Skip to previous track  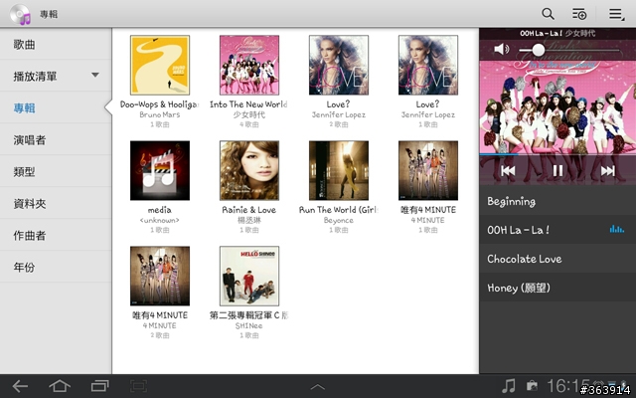point(508,170)
